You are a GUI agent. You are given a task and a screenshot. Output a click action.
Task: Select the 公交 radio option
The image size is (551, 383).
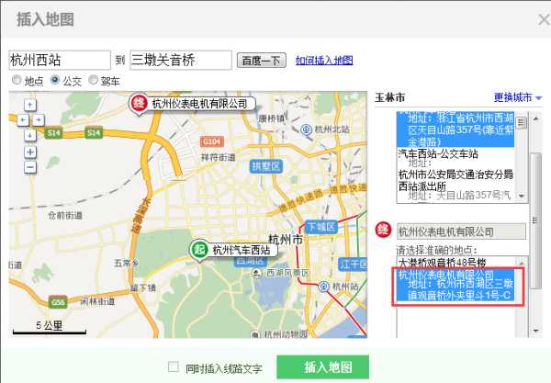(x=54, y=80)
